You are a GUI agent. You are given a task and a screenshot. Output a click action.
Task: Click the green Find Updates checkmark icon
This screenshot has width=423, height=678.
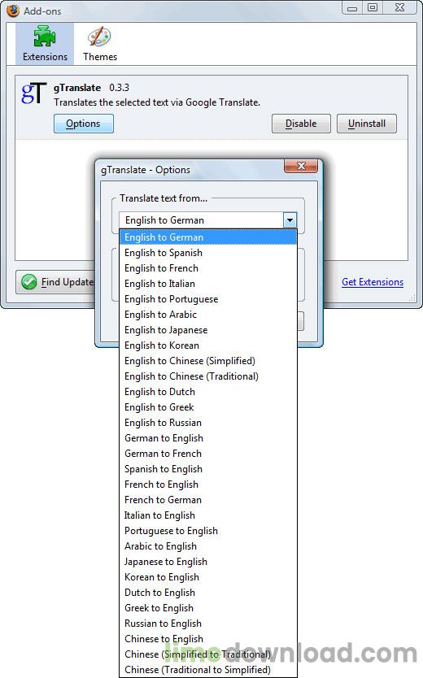29,282
